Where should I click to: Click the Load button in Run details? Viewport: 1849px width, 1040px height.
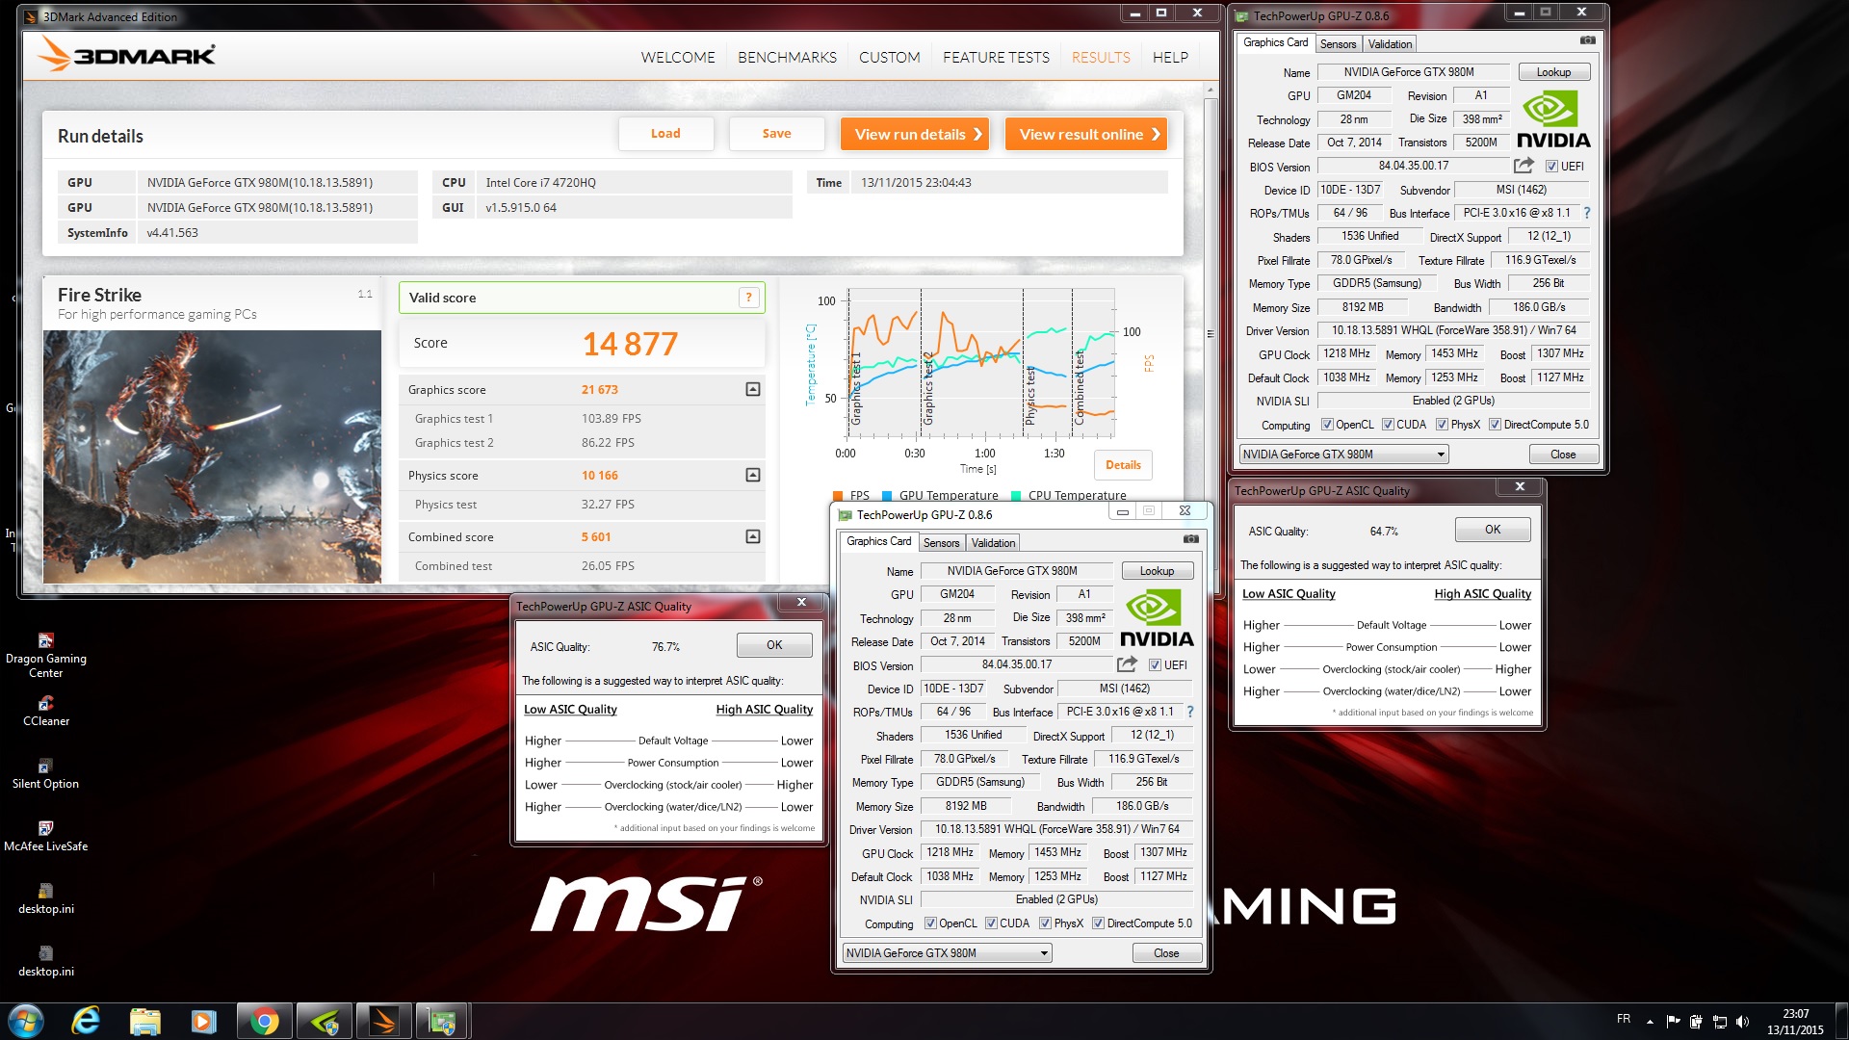665,134
